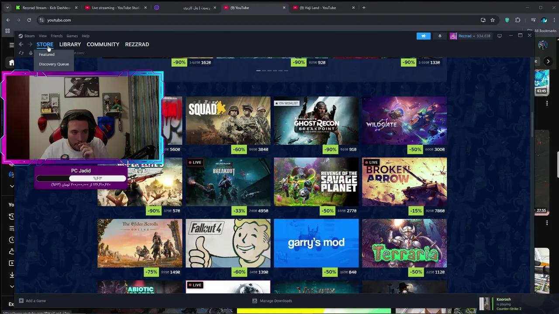Install app icon in Chrome address bar

click(483, 20)
